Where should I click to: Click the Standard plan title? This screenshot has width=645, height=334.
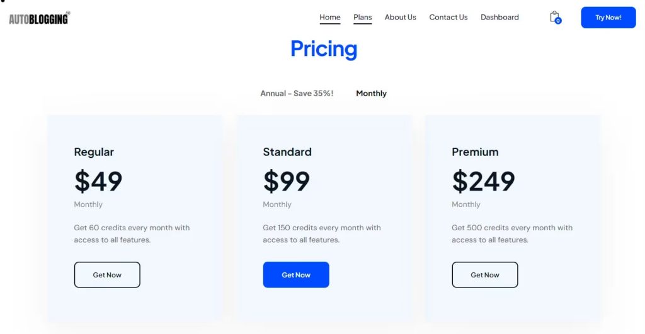point(287,152)
